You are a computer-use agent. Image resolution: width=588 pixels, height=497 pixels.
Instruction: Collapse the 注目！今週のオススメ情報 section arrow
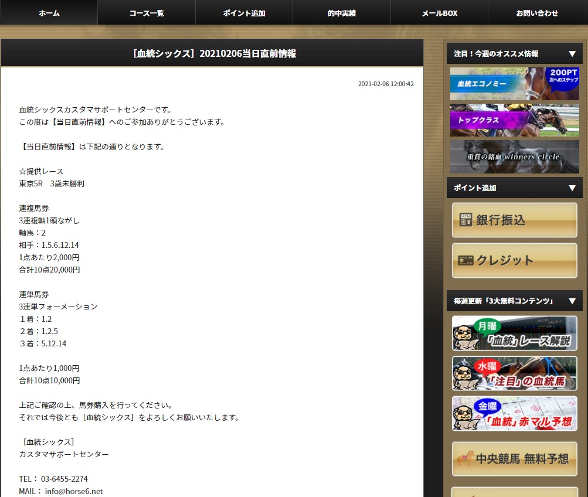572,53
